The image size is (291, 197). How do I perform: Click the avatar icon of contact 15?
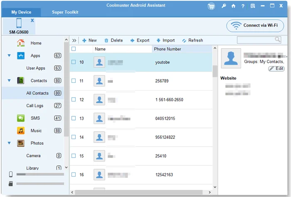[x=99, y=155]
